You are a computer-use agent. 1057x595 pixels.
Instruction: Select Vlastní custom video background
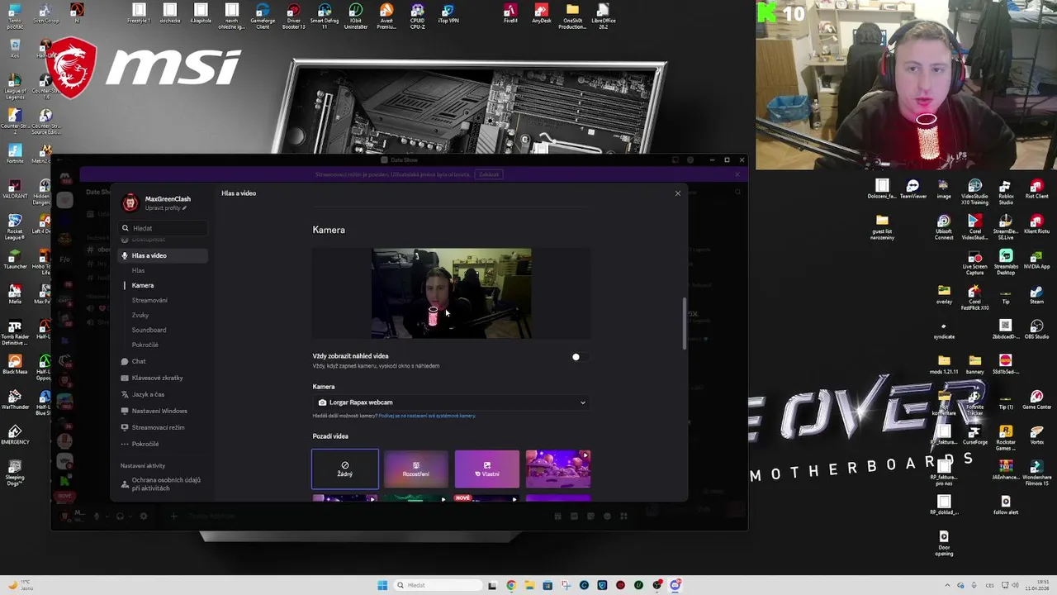coord(487,469)
